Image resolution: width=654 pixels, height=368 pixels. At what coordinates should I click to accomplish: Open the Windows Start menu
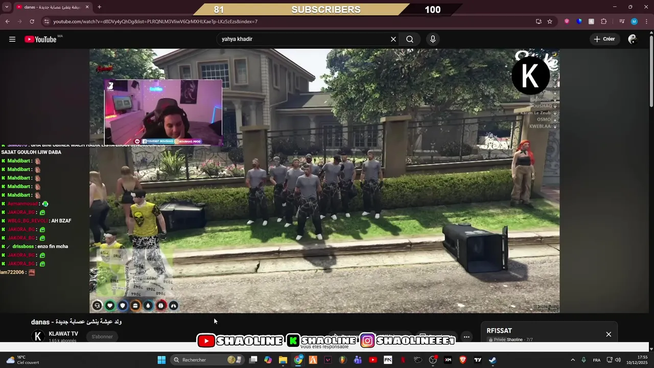click(161, 360)
